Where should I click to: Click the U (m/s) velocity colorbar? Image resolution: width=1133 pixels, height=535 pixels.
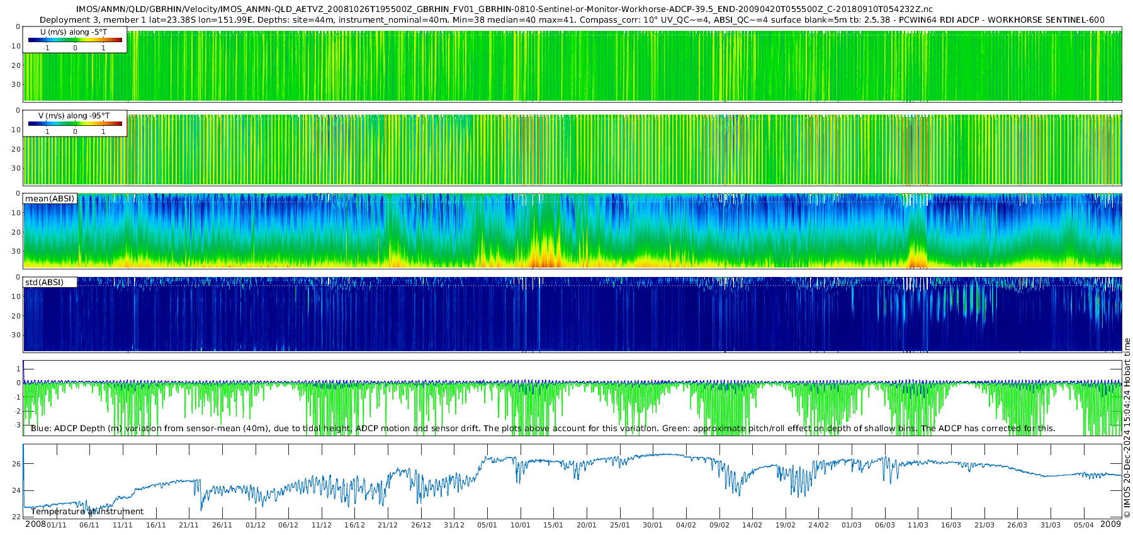click(x=75, y=40)
